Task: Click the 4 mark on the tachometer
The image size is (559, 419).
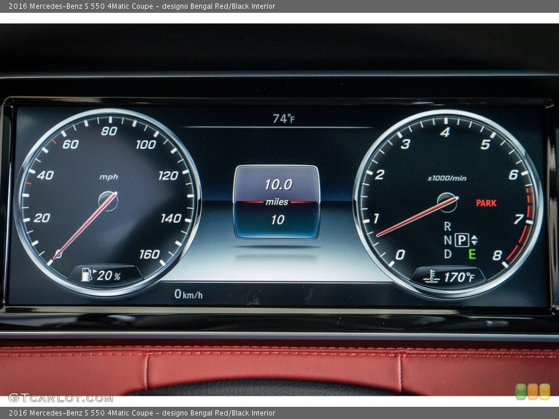Action: 444,133
